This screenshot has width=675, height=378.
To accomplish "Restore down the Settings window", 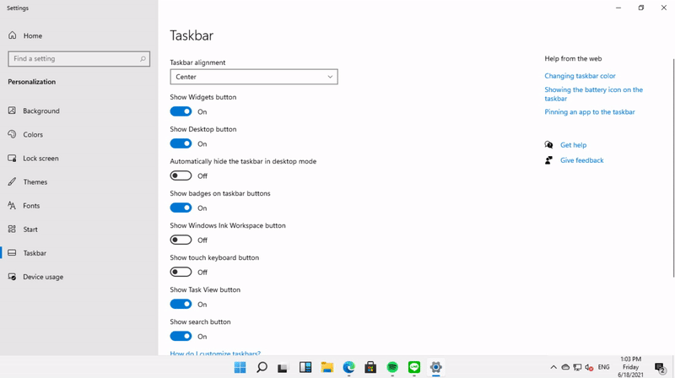I will (x=641, y=8).
